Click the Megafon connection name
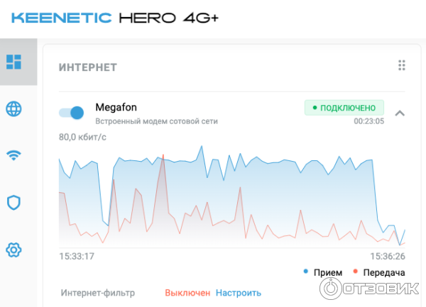 coord(116,107)
